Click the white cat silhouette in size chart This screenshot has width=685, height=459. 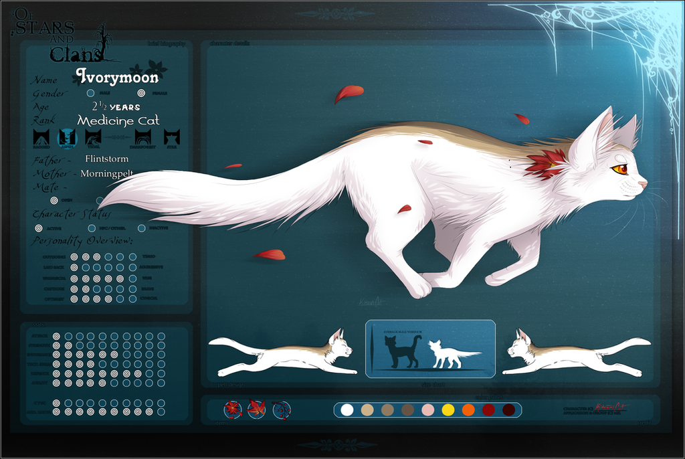(x=454, y=354)
